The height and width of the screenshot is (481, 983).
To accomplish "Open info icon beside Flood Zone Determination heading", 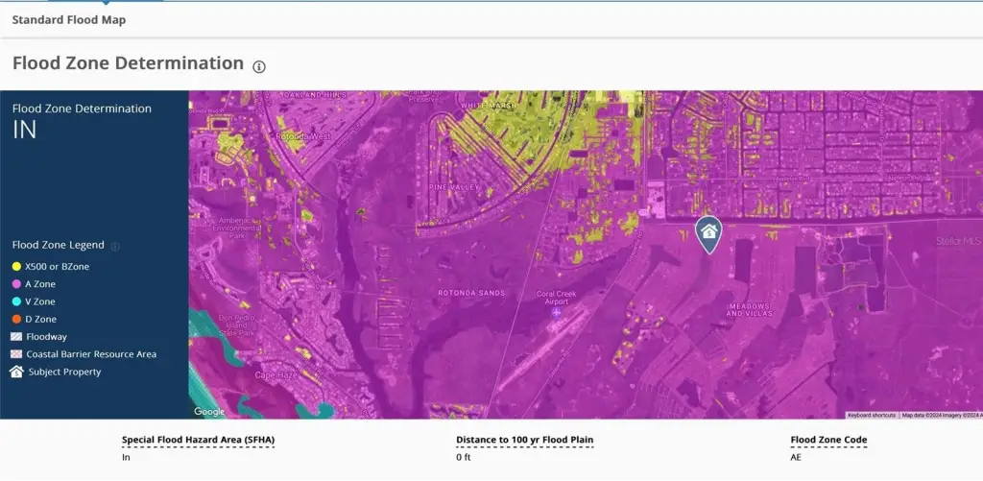I will [x=259, y=66].
